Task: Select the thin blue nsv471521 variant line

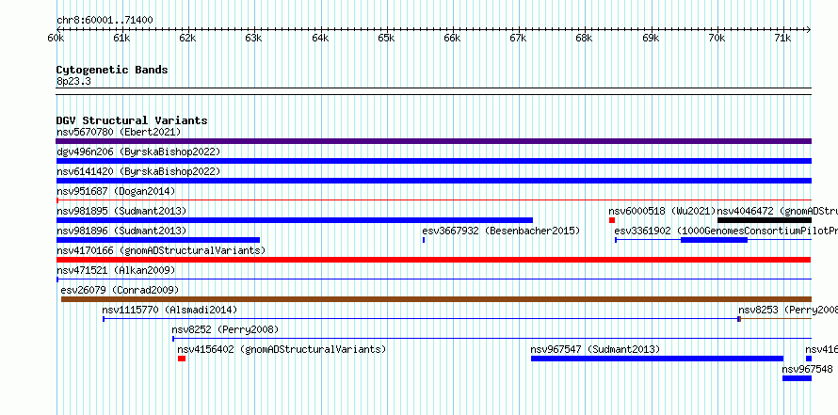Action: click(x=433, y=279)
